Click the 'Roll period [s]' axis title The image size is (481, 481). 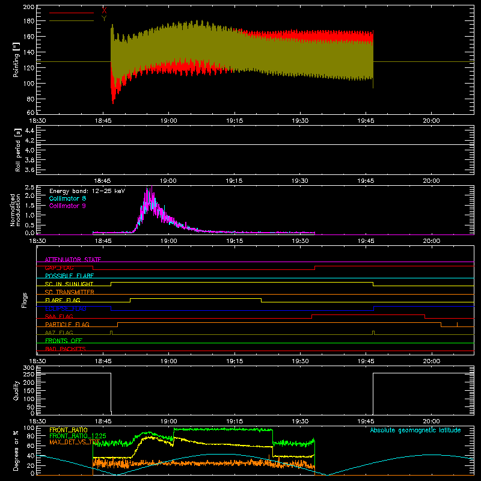(18, 150)
